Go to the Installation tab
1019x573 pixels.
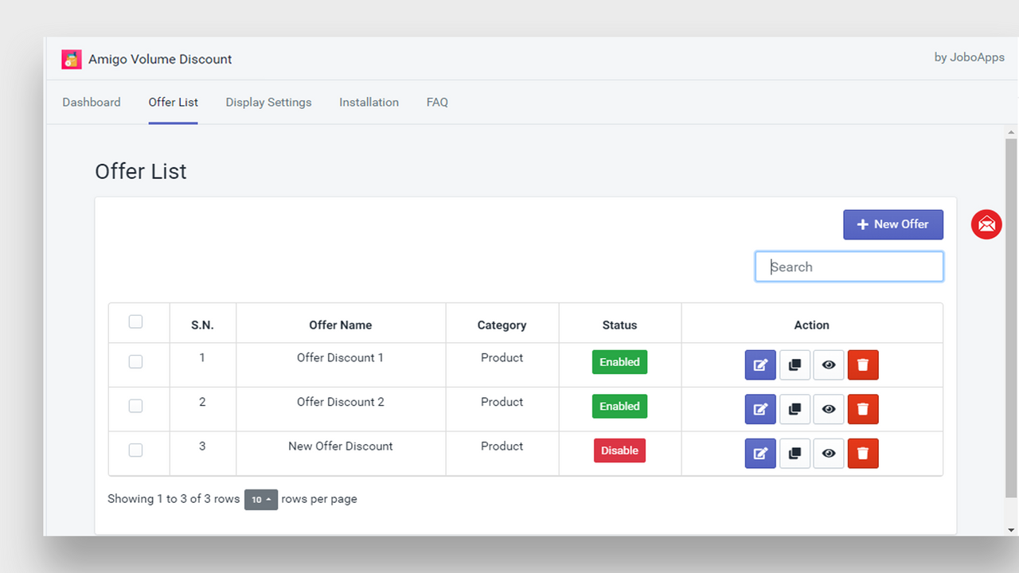coord(369,102)
